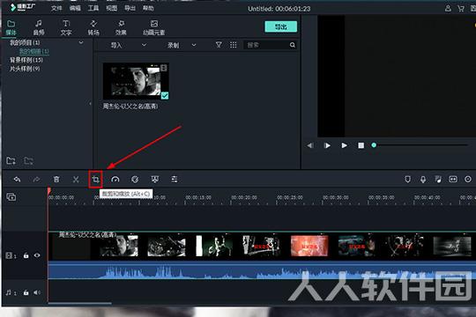Switch to the 动画元素 elements tab
The height and width of the screenshot is (317, 476).
coord(154,27)
